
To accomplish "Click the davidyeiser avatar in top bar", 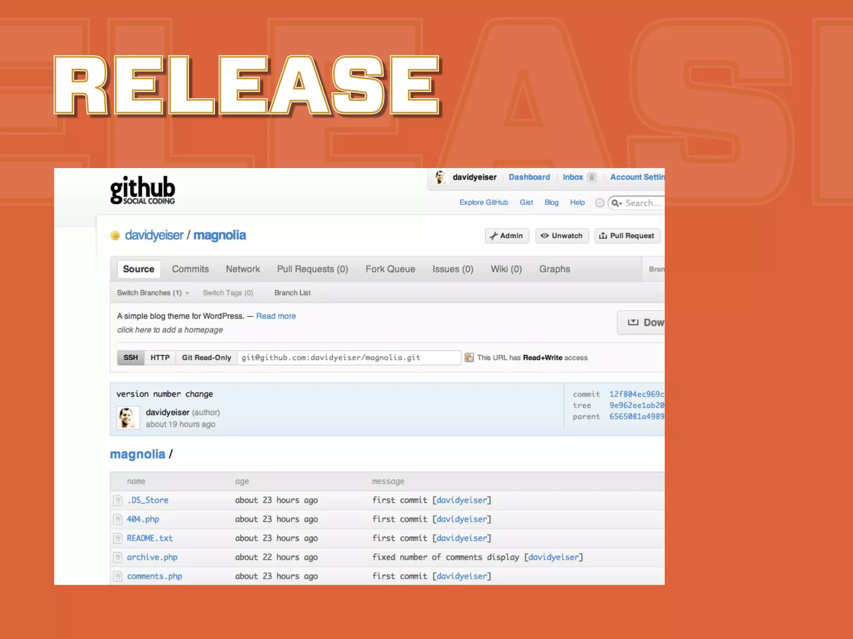I will click(440, 177).
